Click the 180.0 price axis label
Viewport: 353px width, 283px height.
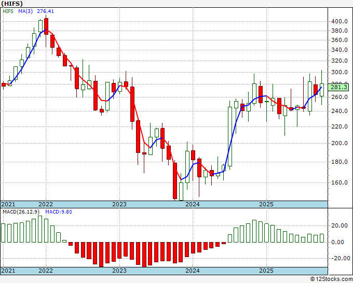[340, 162]
